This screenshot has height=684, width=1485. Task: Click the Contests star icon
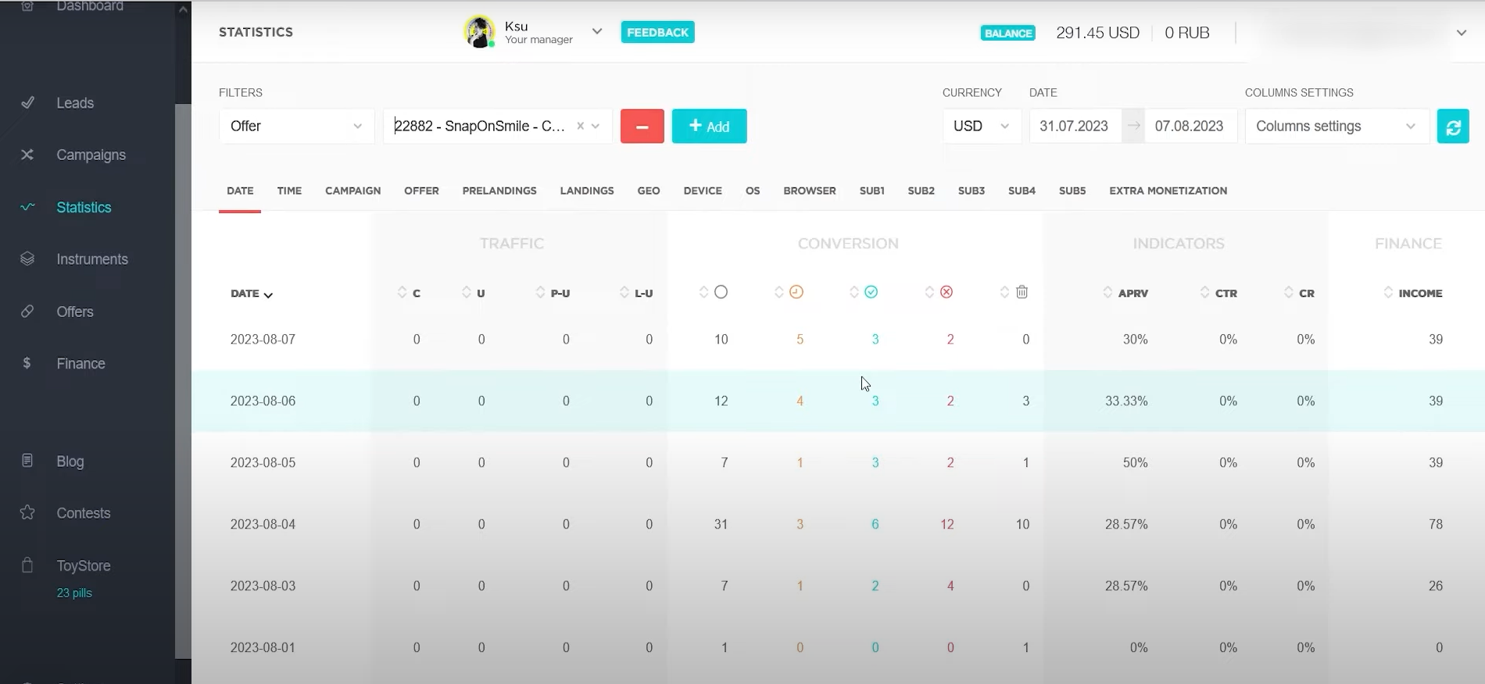tap(27, 512)
